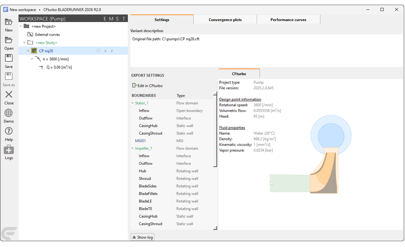Collapse the Stator_1 boundaries group
405x247 pixels.
[132, 103]
